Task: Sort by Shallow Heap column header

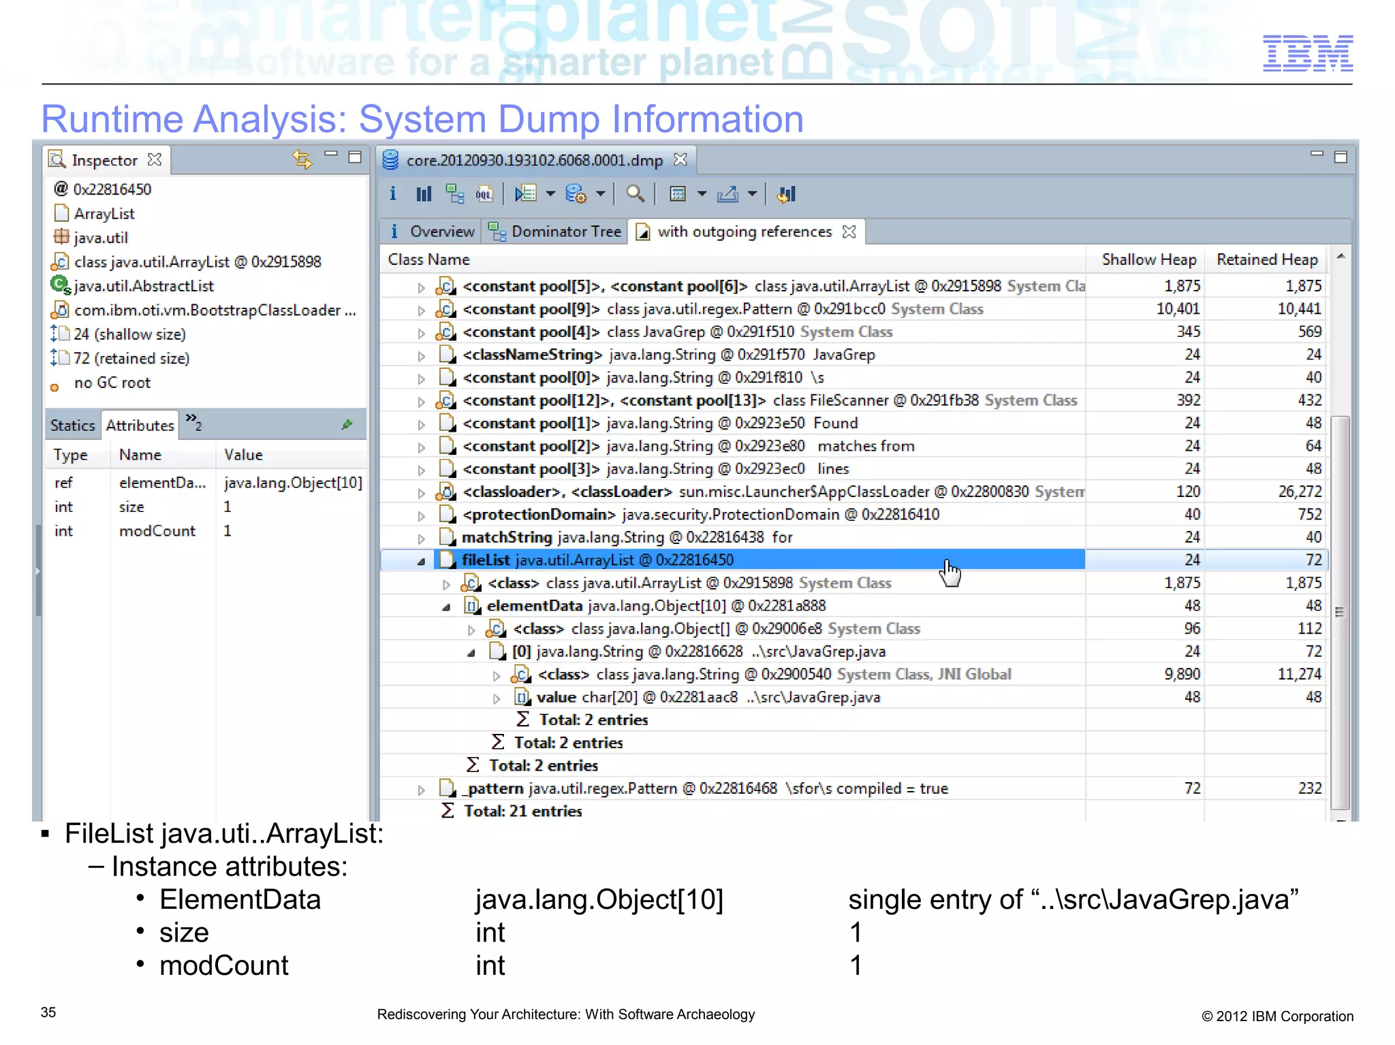Action: tap(1146, 259)
